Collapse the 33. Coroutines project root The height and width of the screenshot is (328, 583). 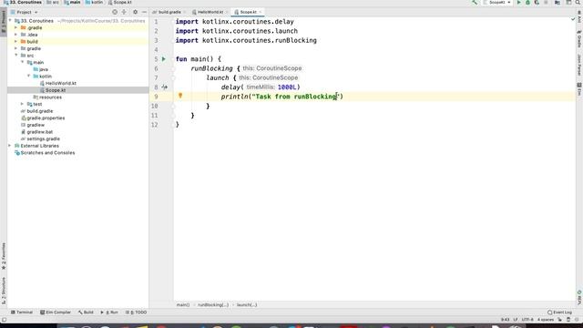tap(10, 21)
